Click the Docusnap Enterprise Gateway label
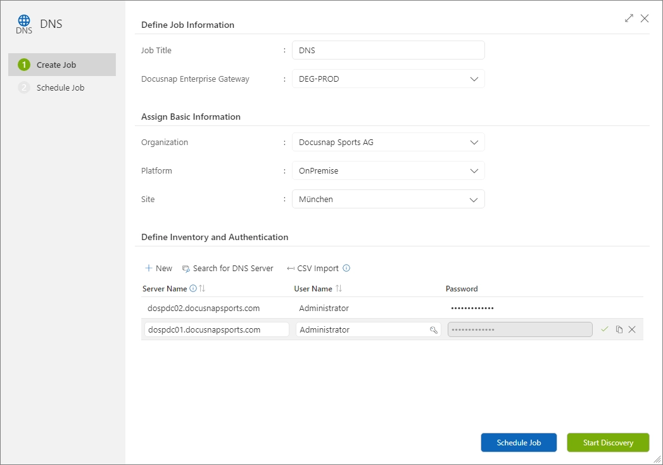Screen dimensions: 663x465 tap(195, 79)
